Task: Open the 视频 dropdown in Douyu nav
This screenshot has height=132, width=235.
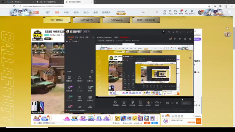Action: point(76,12)
